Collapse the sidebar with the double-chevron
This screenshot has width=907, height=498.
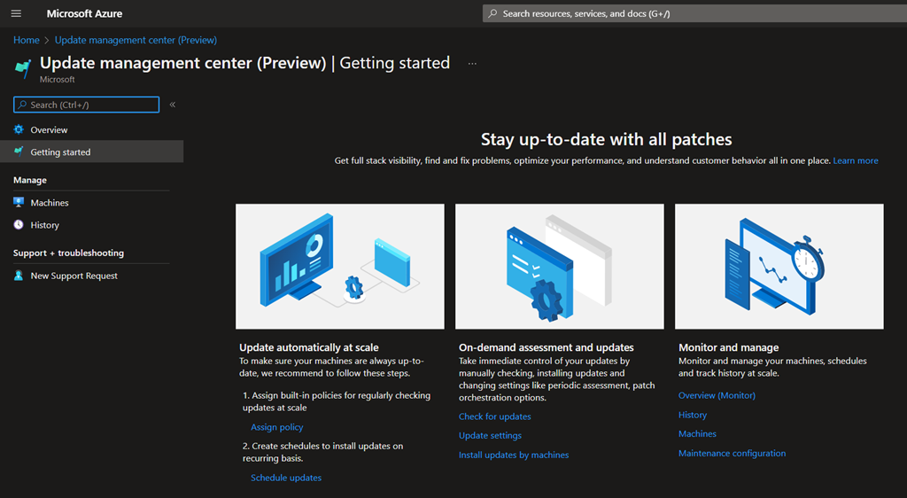173,105
